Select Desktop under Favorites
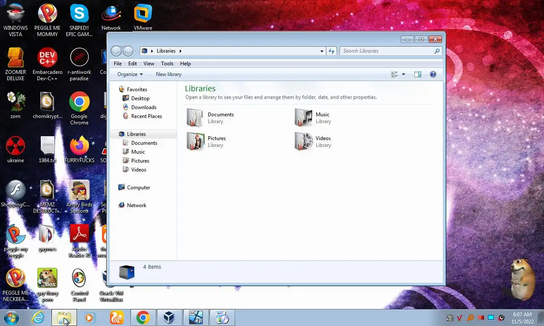The height and width of the screenshot is (326, 544). 140,98
